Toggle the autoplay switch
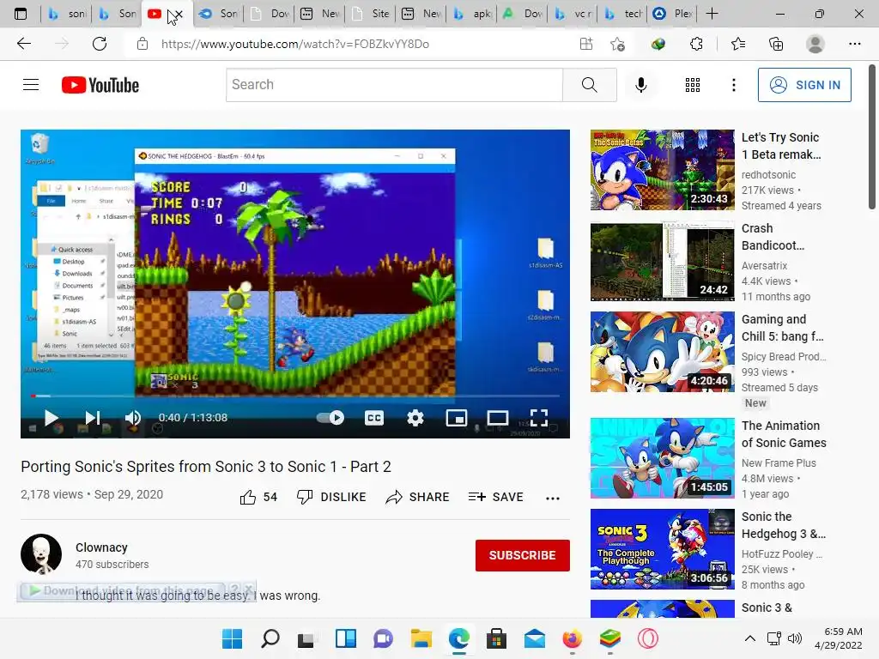This screenshot has width=879, height=659. (x=330, y=418)
